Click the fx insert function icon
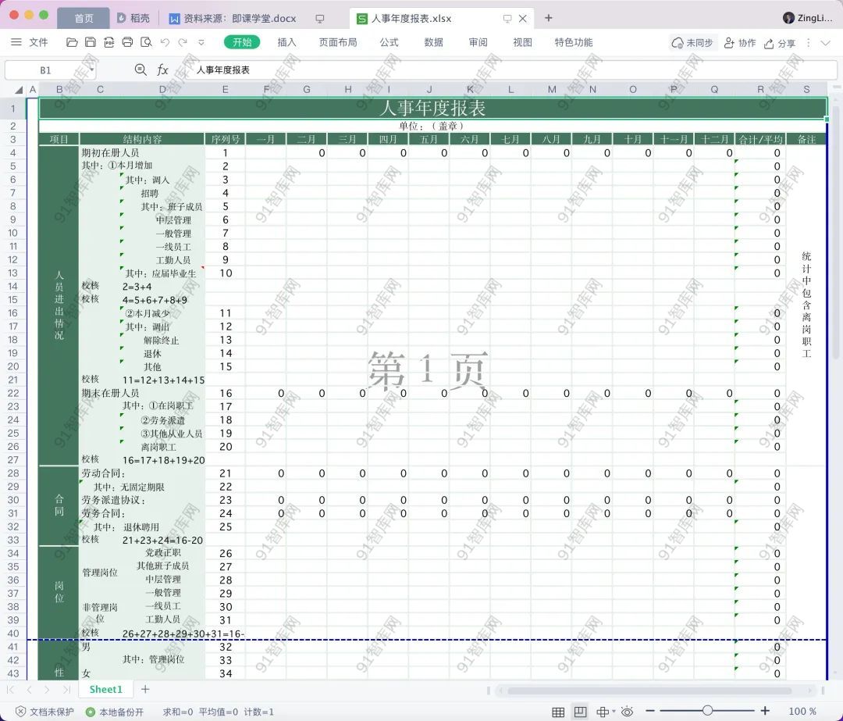 point(162,70)
